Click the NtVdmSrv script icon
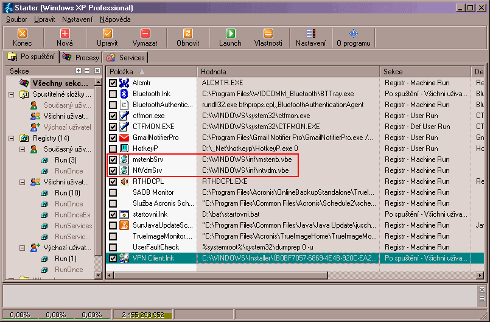 click(x=124, y=170)
